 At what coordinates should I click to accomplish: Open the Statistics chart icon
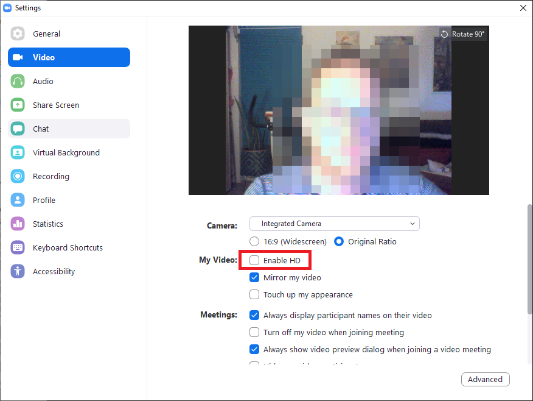(18, 224)
